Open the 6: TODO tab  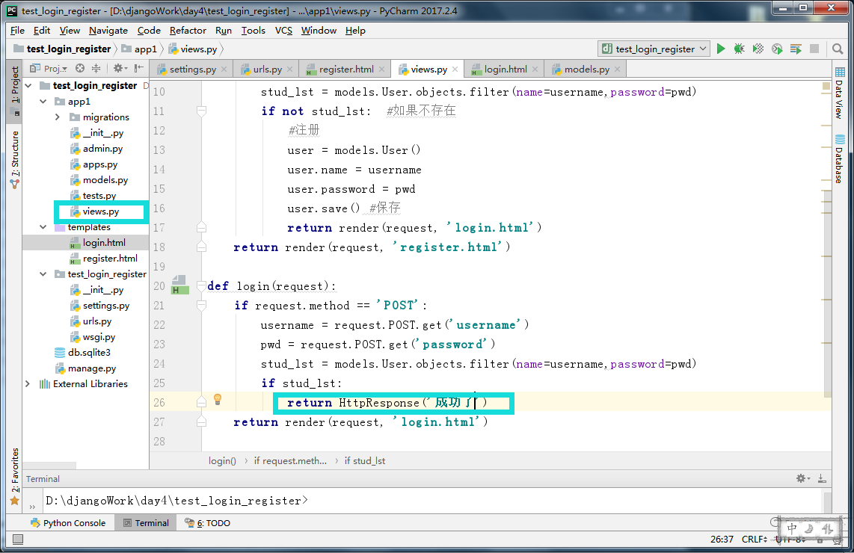click(207, 523)
